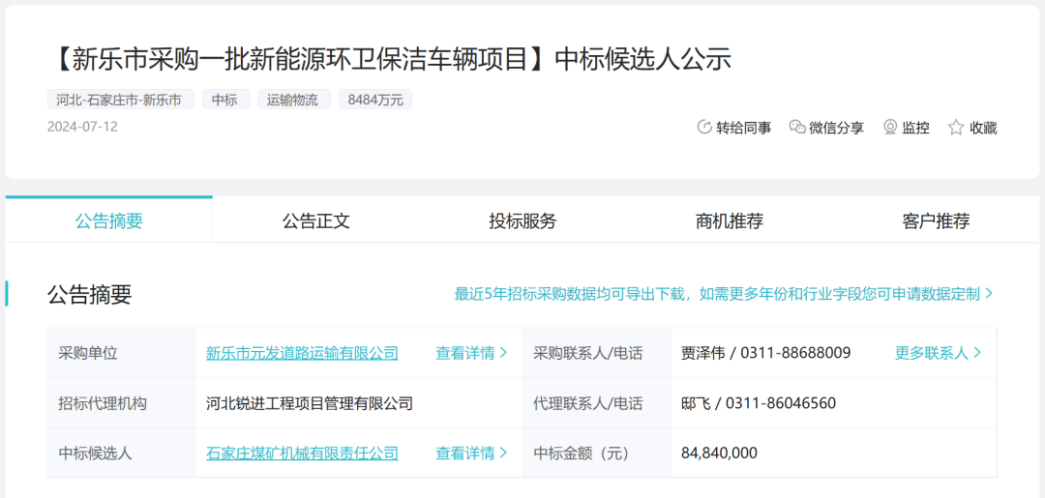Click the 采购单位 label cell
The image size is (1045, 498).
(122, 353)
